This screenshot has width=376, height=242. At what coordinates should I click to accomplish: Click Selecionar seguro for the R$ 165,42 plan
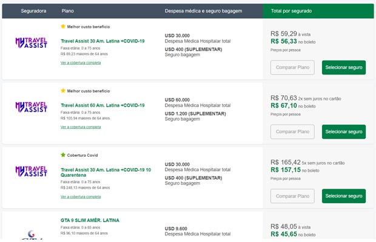[x=344, y=196]
